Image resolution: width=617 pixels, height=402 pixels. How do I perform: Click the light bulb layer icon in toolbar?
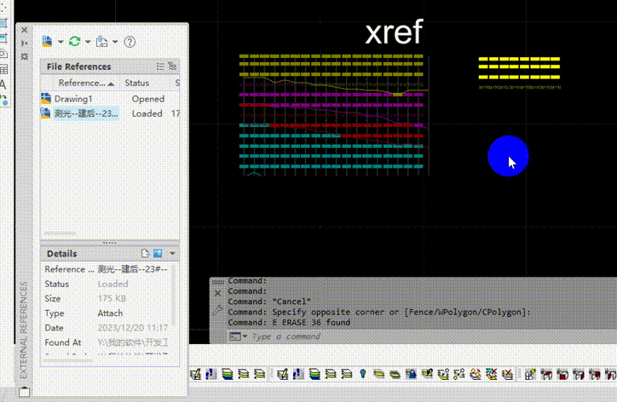[362, 374]
